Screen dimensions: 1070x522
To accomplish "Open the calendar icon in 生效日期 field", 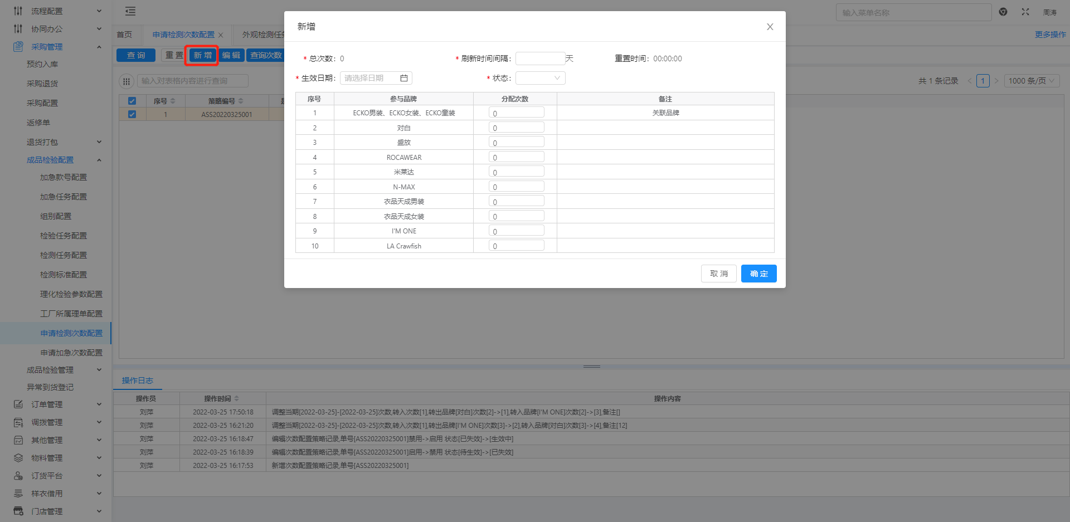I will (x=404, y=78).
